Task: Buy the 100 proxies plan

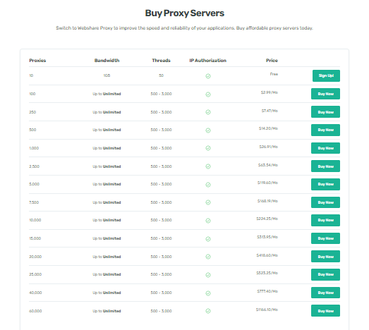Action: (325, 94)
